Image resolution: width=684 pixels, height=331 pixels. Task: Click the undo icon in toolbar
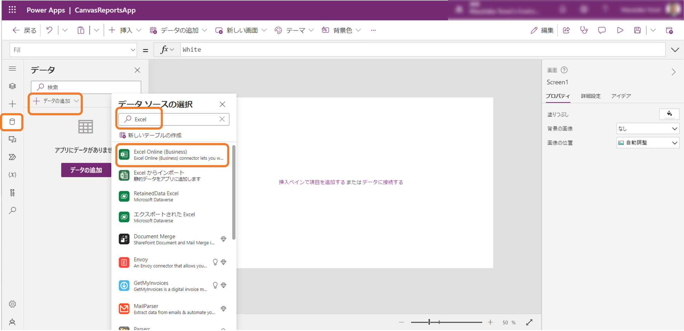pos(49,30)
